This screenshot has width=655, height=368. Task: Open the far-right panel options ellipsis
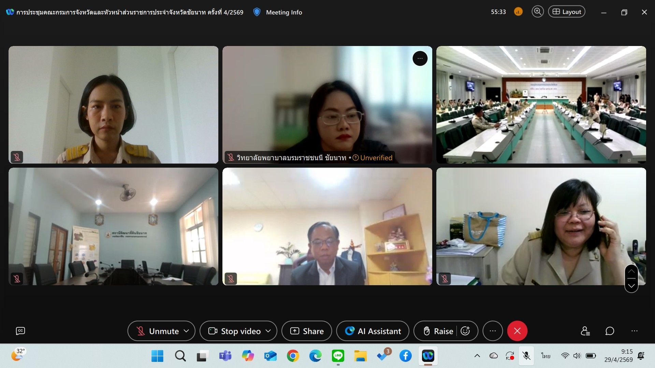pyautogui.click(x=634, y=331)
